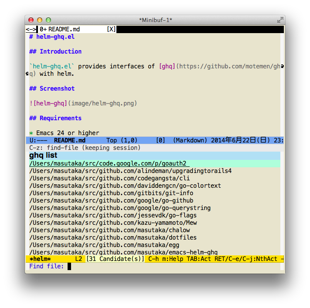The height and width of the screenshot is (308, 310).
Task: Open the ghq GitHub link text
Action: [x=167, y=66]
